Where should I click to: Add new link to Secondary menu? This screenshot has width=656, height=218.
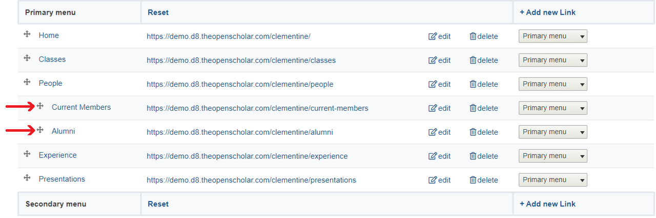(x=547, y=204)
